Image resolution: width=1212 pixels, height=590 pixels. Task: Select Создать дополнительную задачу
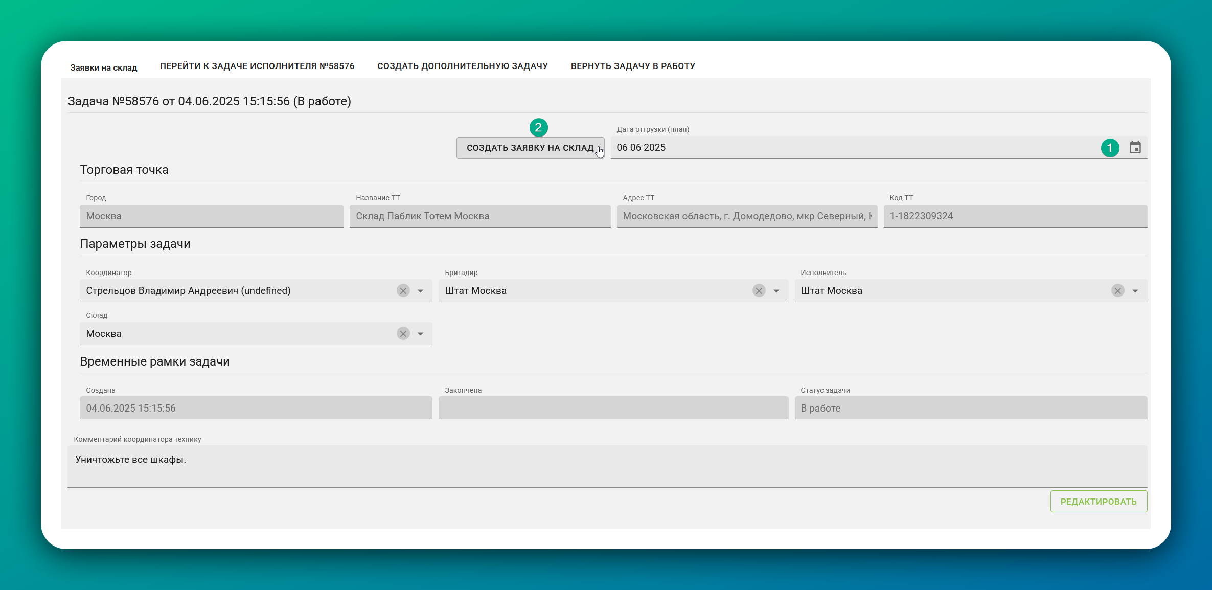[463, 66]
